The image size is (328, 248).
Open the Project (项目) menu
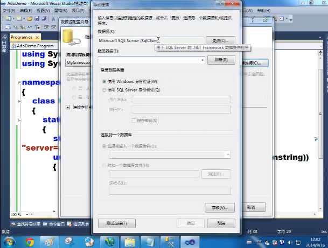[78, 10]
